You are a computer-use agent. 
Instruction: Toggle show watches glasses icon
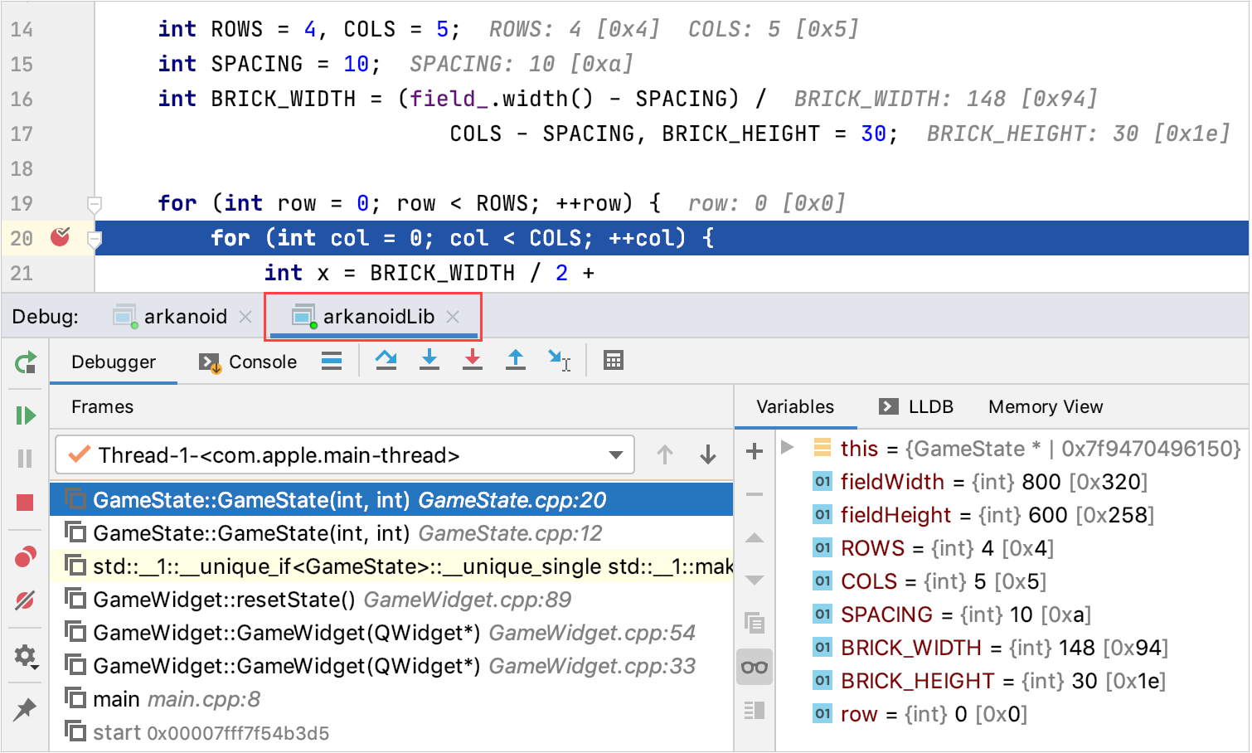[755, 667]
